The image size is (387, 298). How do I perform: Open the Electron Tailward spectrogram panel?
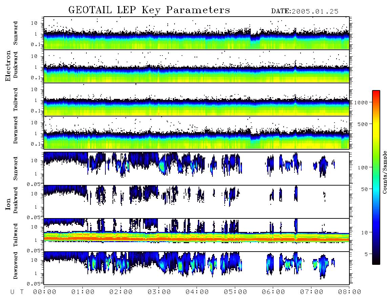(197, 100)
